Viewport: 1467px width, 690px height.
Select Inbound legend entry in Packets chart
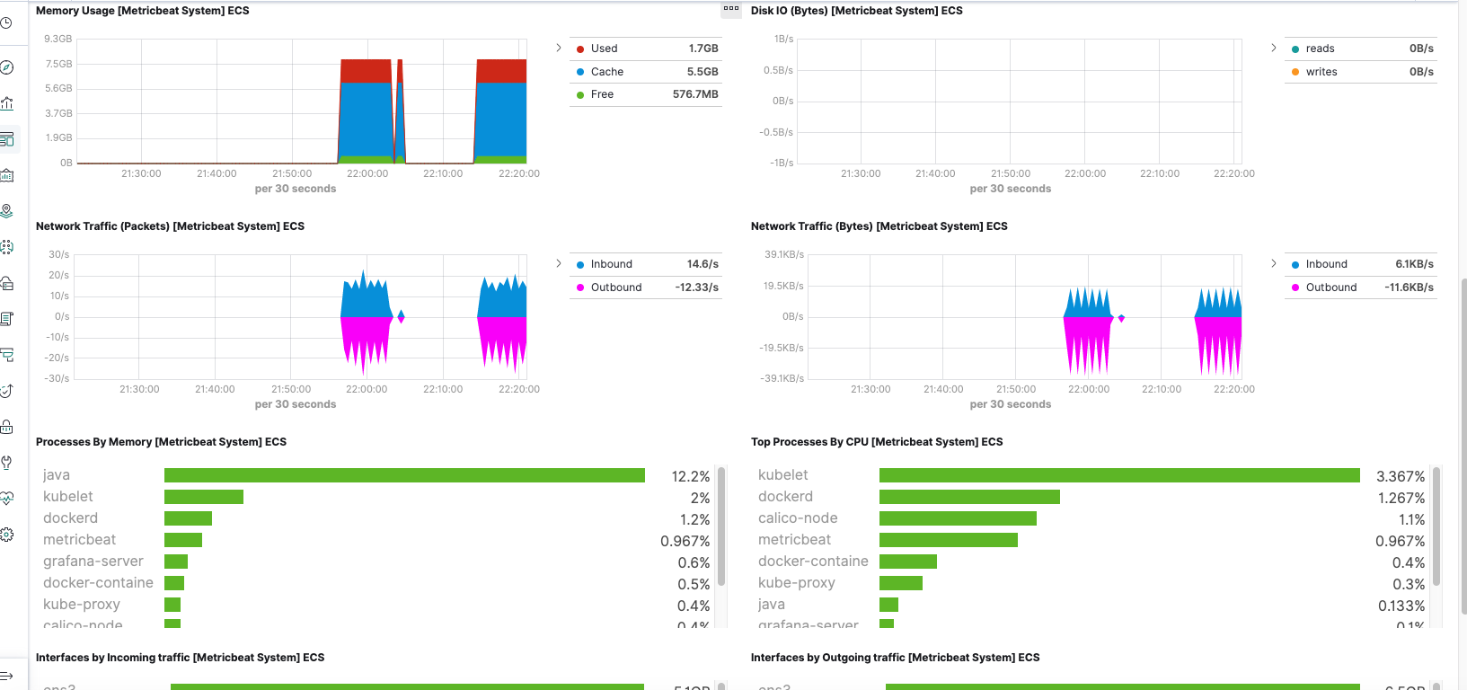pyautogui.click(x=646, y=264)
